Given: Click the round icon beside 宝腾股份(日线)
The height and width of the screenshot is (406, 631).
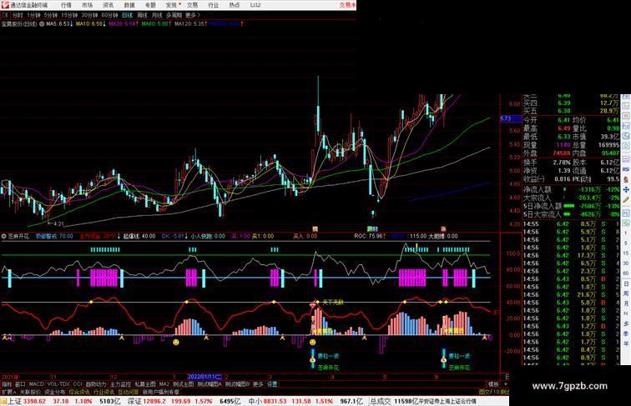Looking at the screenshot, I should pos(42,24).
